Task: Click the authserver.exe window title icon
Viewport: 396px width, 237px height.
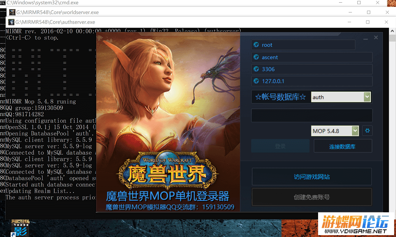Action: click(11, 22)
